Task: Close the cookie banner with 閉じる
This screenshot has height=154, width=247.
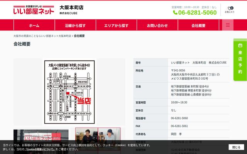Action: coord(236,147)
